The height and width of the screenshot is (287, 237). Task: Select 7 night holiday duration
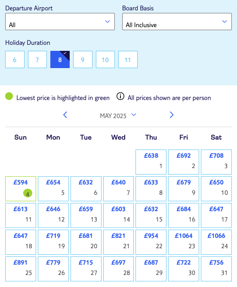[x=37, y=59]
